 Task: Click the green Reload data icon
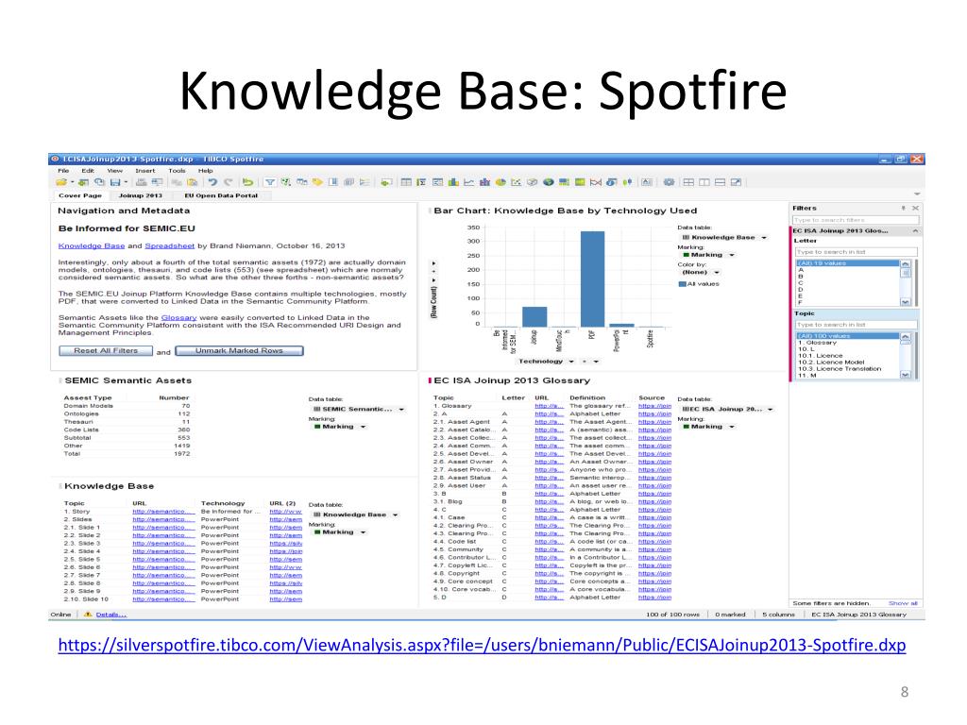click(247, 182)
